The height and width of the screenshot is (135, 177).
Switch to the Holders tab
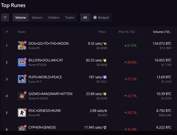(54, 17)
